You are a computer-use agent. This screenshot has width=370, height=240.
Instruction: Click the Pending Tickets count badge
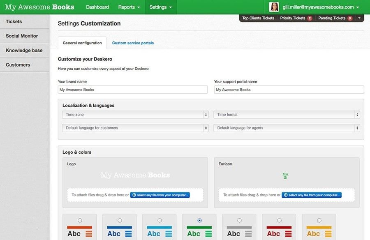pyautogui.click(x=350, y=18)
